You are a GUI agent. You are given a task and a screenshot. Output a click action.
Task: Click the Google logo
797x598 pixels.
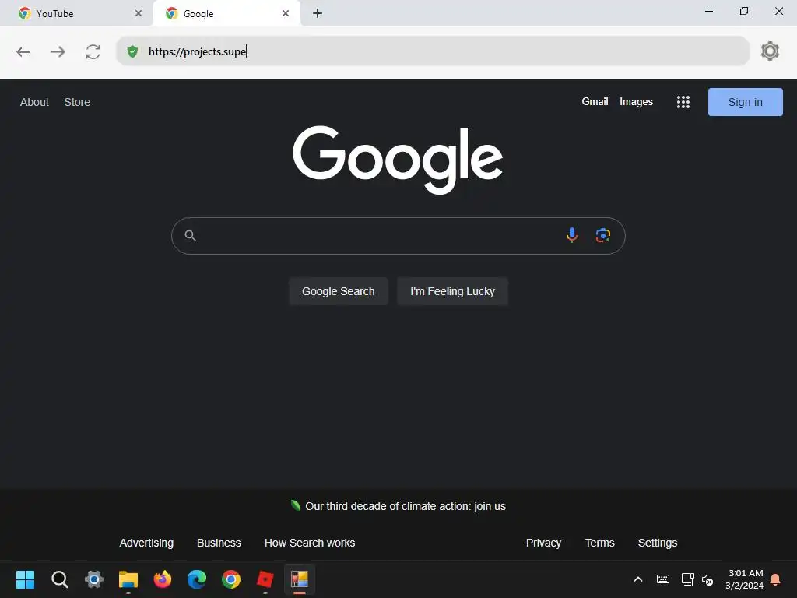398,160
